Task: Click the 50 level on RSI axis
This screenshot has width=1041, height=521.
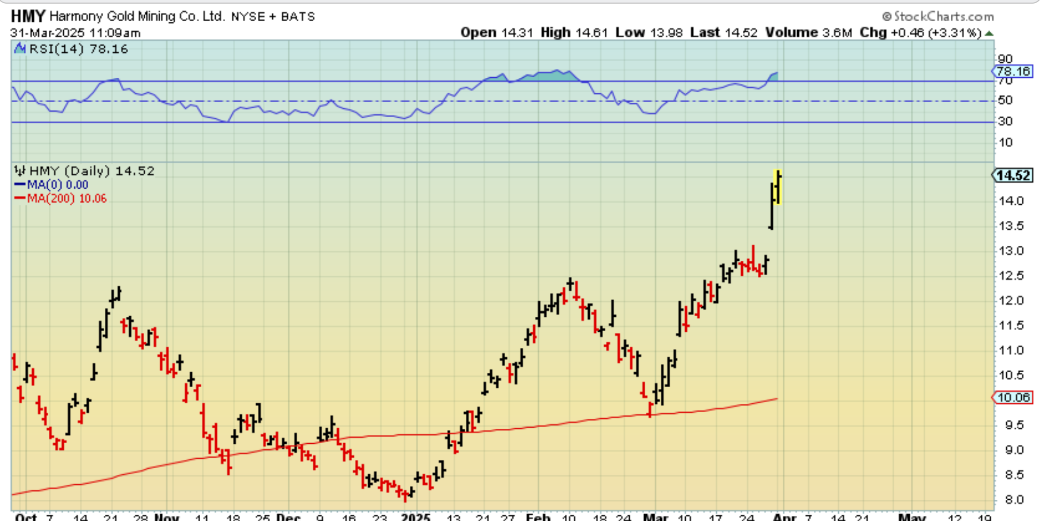Action: click(x=1005, y=100)
